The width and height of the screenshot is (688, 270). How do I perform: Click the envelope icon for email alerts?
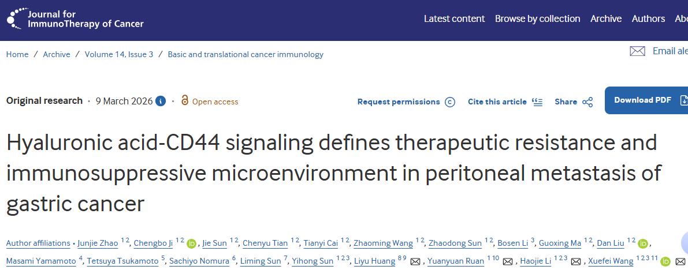[x=637, y=51]
